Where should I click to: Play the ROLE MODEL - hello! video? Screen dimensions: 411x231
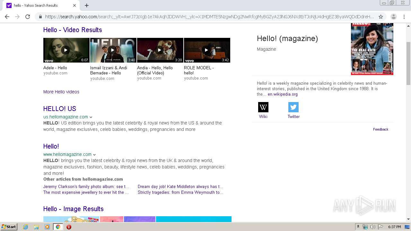[207, 50]
